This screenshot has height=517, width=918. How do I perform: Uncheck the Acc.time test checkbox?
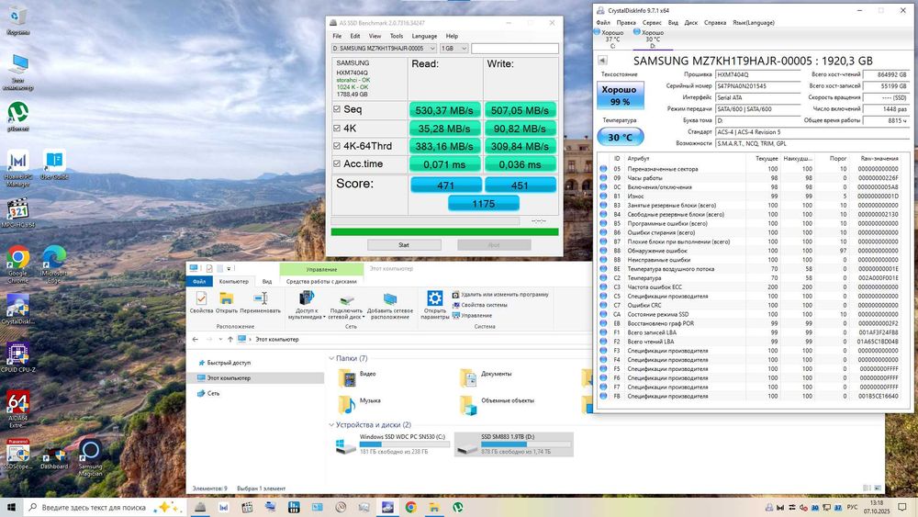tap(337, 163)
